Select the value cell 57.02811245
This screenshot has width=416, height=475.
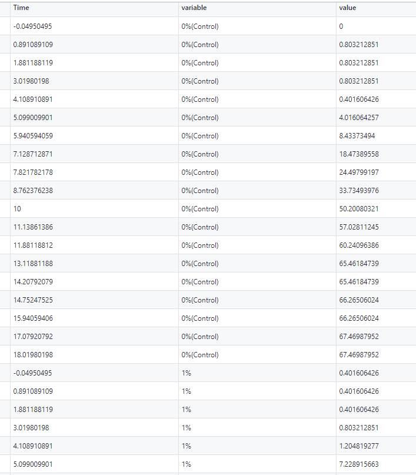359,227
